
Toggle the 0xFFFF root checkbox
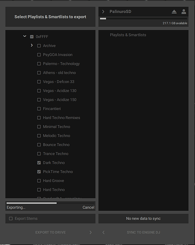tap(32, 37)
